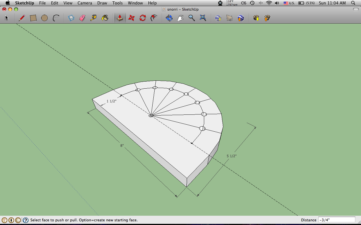This screenshot has width=361, height=225.
Task: Select the red Move tool
Action: [x=131, y=18]
